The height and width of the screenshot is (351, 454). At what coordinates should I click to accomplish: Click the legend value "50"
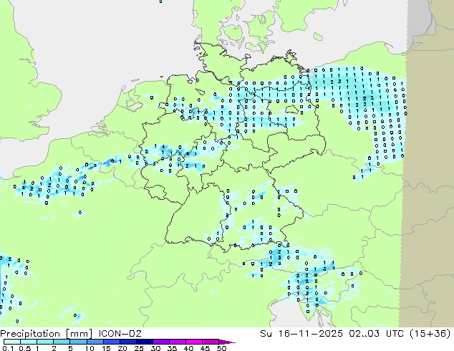[221, 348]
